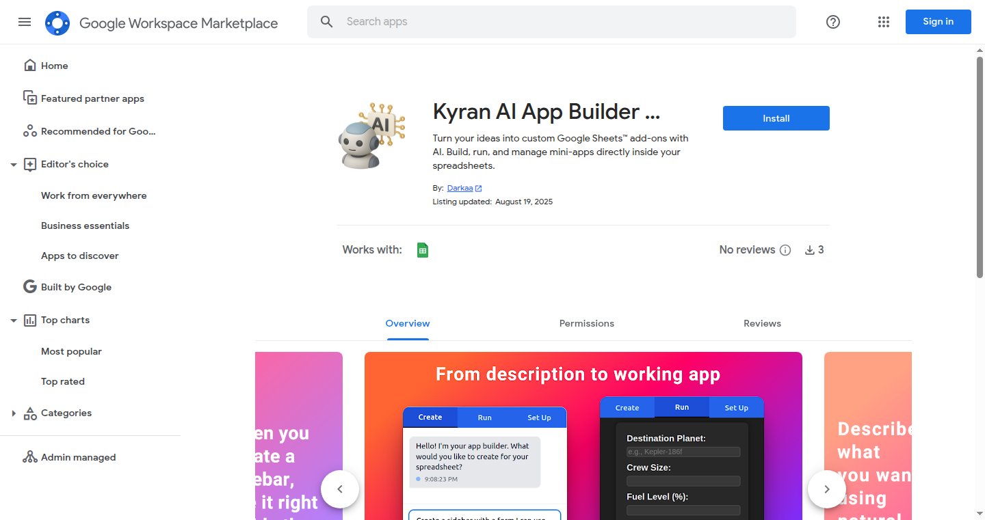Click the center carousel screenshot image
Screen dimensions: 985x520
click(583, 436)
